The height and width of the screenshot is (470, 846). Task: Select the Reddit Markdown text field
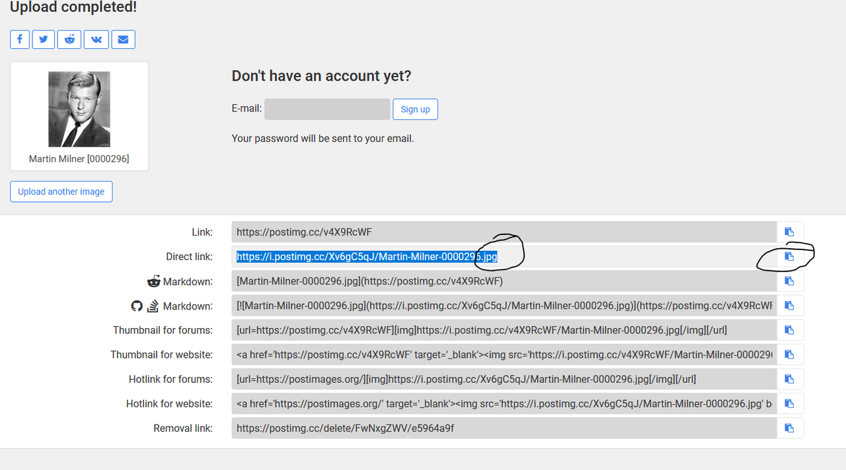(504, 281)
